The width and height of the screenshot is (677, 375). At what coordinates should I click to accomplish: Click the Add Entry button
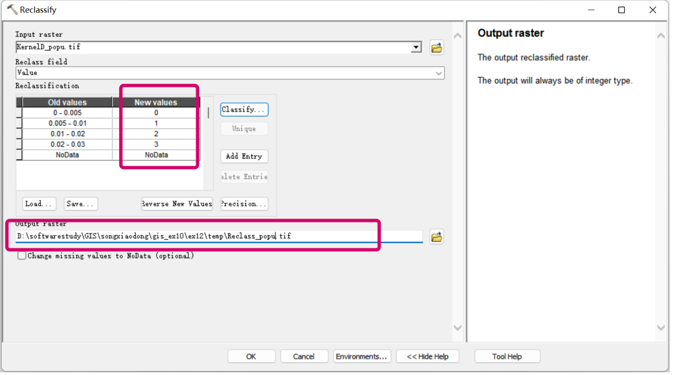pyautogui.click(x=244, y=156)
